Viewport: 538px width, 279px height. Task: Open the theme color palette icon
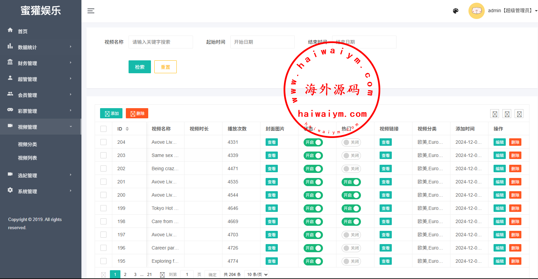[456, 11]
